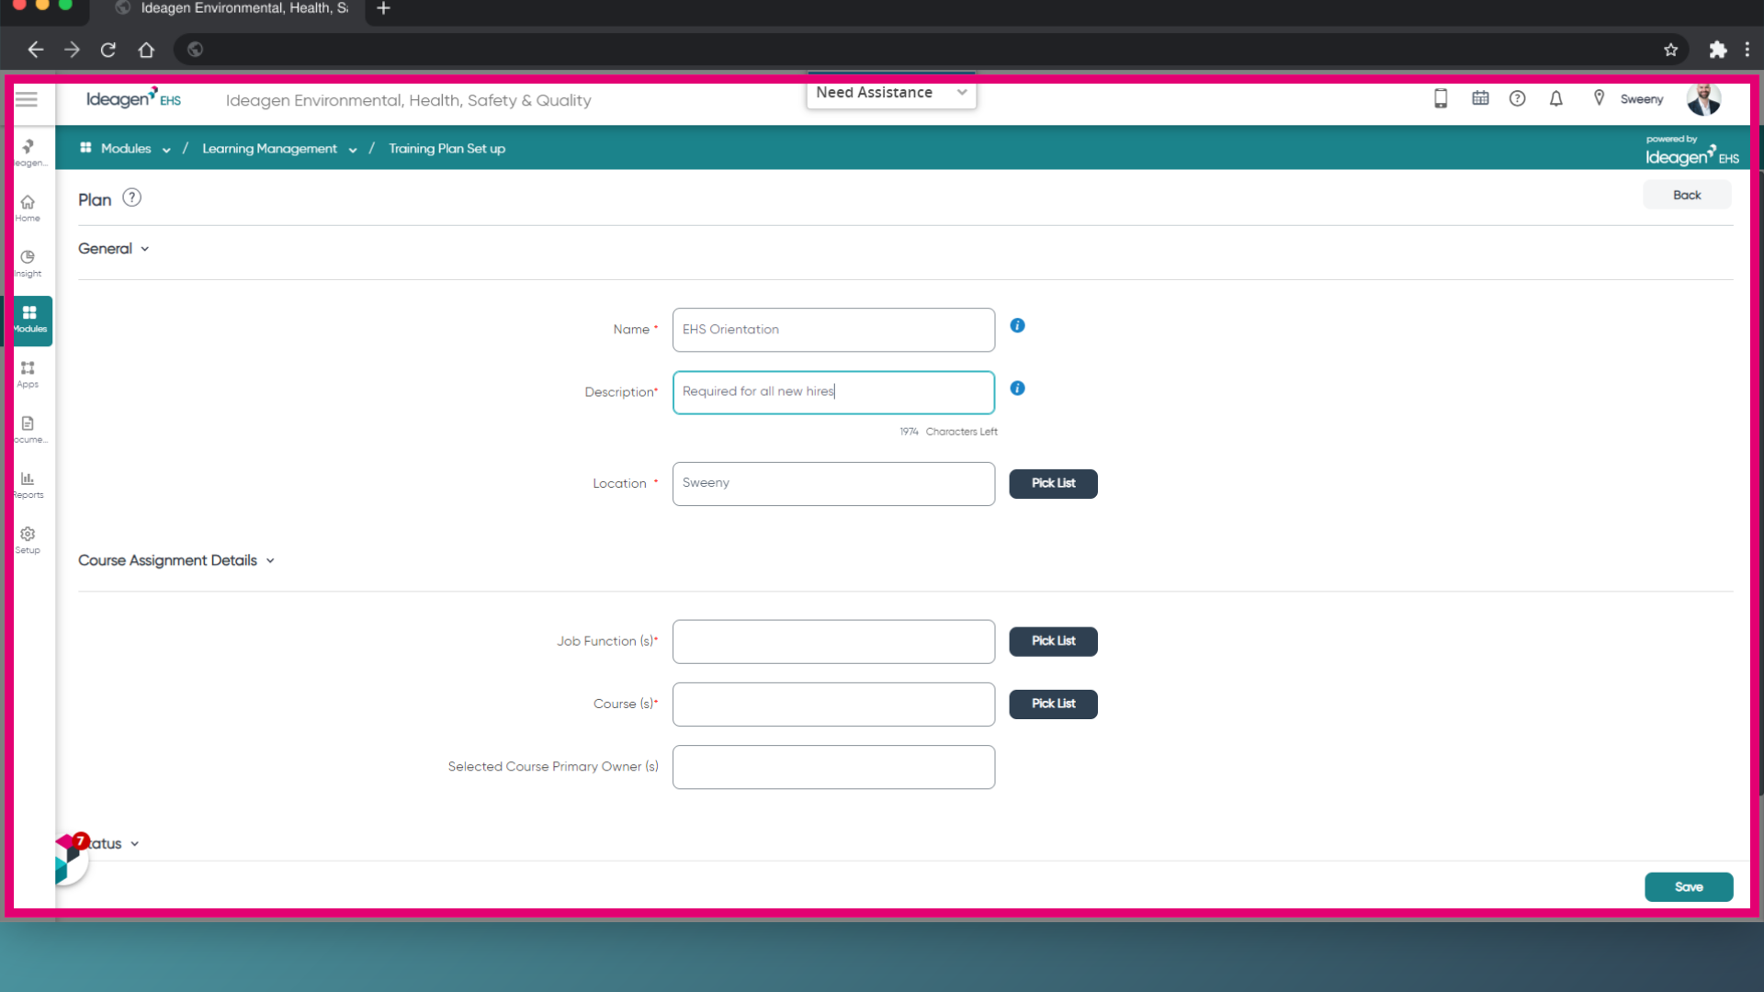This screenshot has height=992, width=1764.
Task: Open browser extensions puzzle icon
Action: click(x=1717, y=50)
